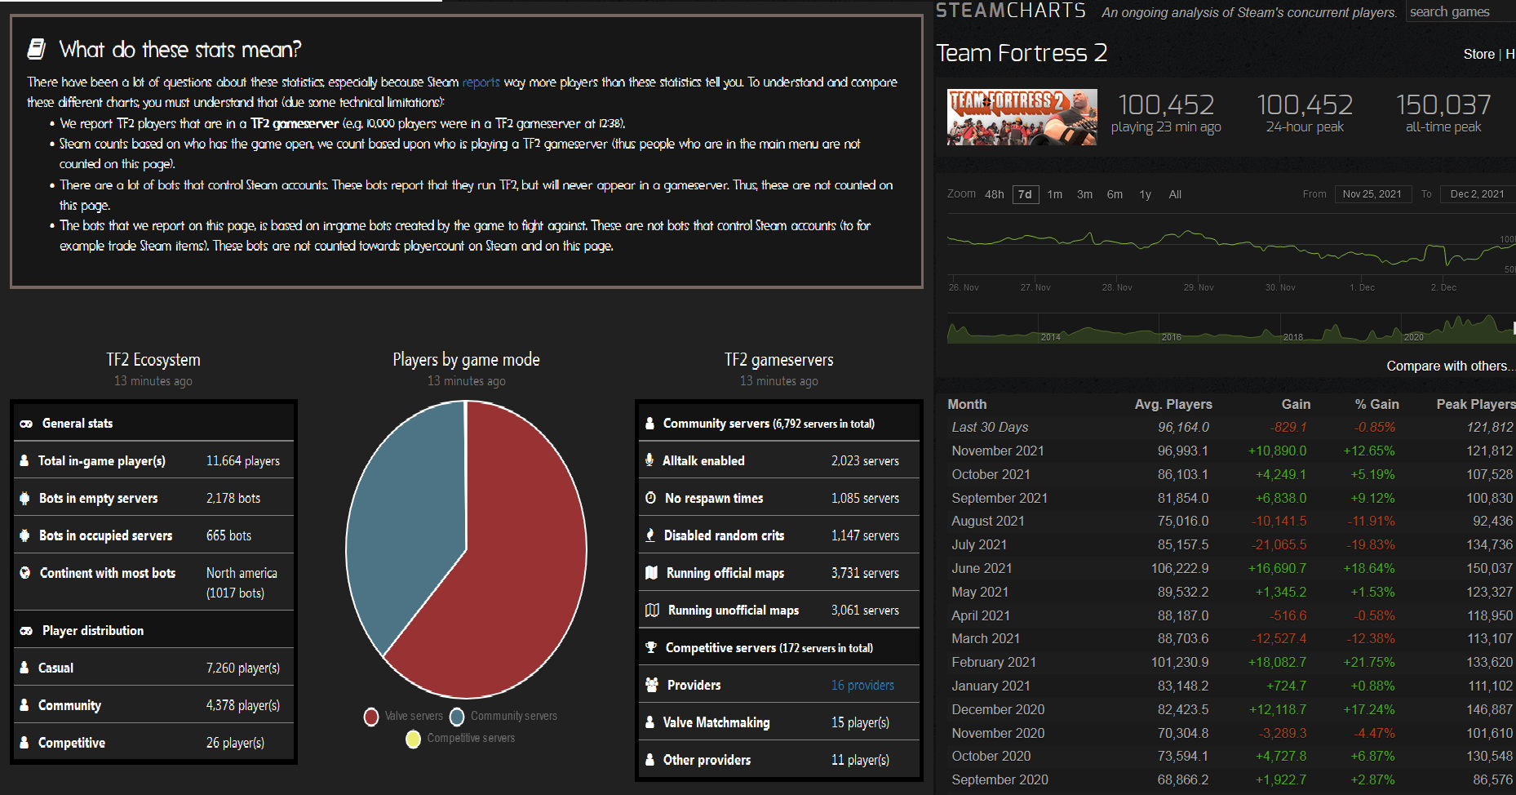Click the Bots in occupied servers icon
1516x795 pixels.
(24, 536)
